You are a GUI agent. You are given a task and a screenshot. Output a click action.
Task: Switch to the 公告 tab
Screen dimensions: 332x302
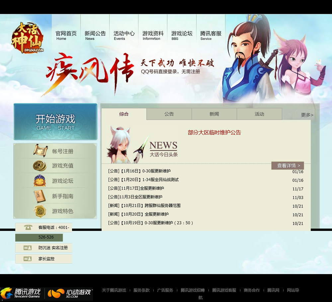pos(169,114)
